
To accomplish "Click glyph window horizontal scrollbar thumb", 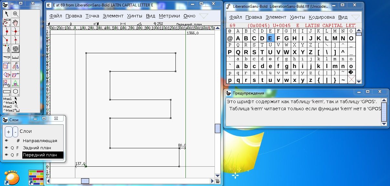I will 85,181.
